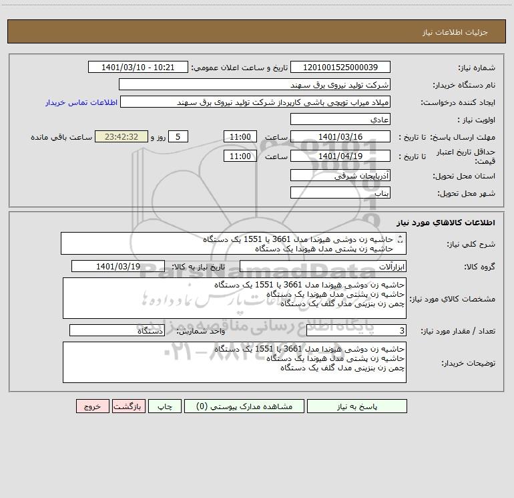Click the announcement date field 1401/03/10 - 10:21
The height and width of the screenshot is (498, 514).
tap(138, 67)
